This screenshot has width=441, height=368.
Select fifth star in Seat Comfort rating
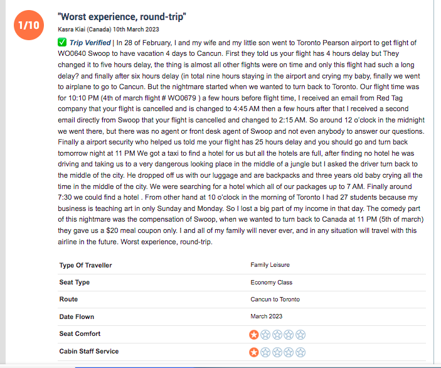tap(300, 335)
